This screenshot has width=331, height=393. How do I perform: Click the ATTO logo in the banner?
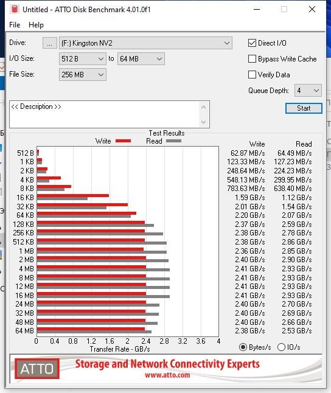(x=37, y=369)
